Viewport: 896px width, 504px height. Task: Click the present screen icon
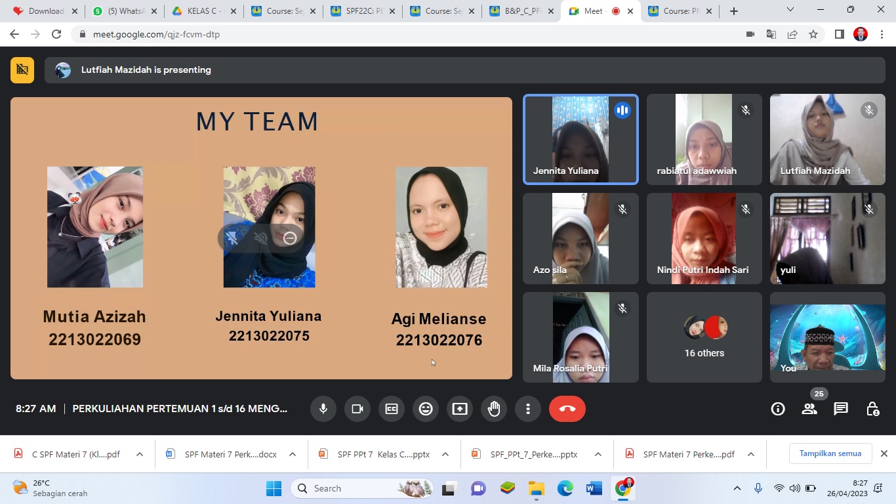pyautogui.click(x=460, y=409)
